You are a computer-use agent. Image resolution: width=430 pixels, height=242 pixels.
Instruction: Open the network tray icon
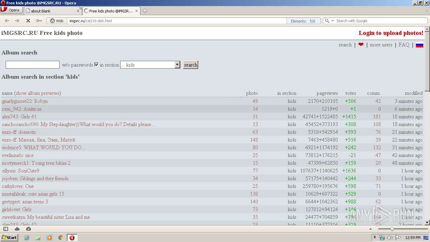(x=382, y=238)
